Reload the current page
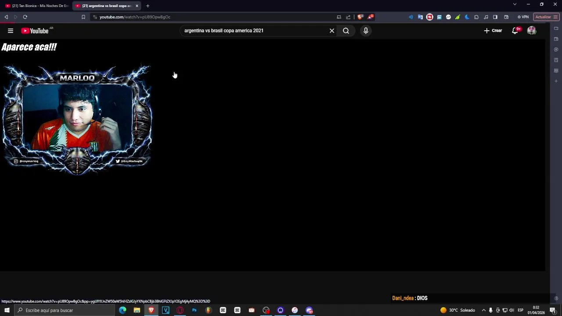The width and height of the screenshot is (562, 316). pyautogui.click(x=25, y=17)
